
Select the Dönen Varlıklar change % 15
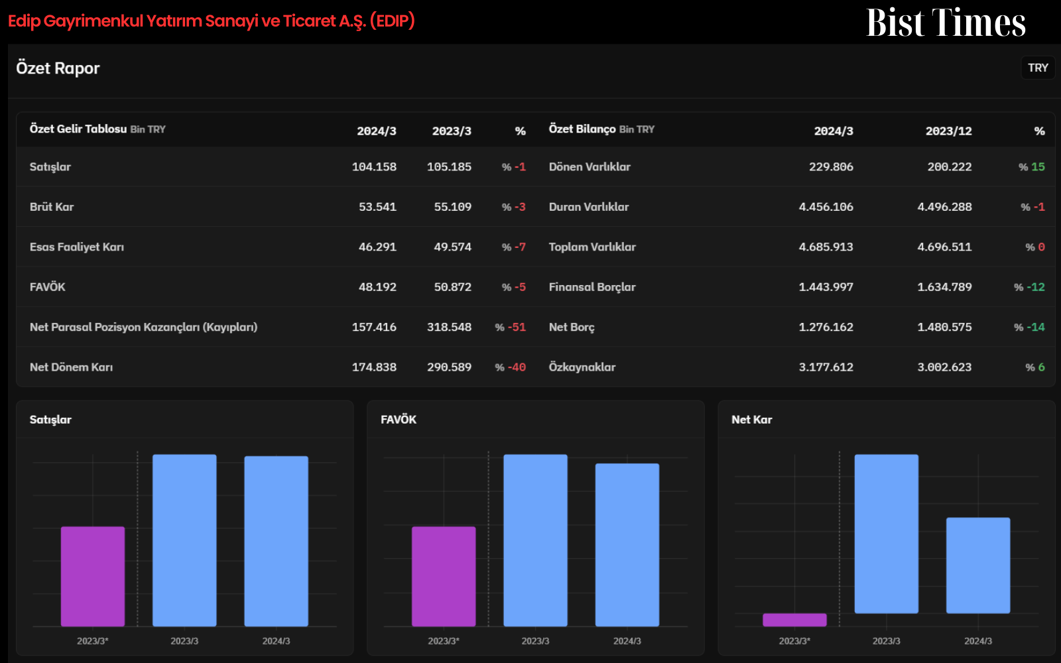pos(1032,167)
